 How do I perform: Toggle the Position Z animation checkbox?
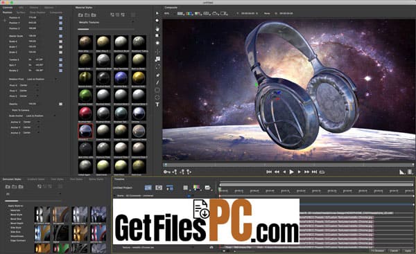click(60, 28)
